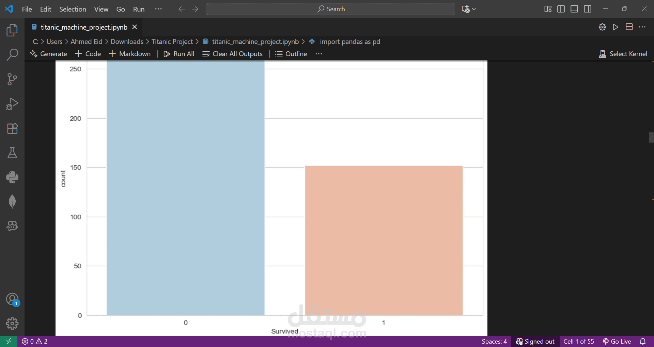Click the Ahmed Eid breadcrumb
This screenshot has height=347, width=654.
87,42
